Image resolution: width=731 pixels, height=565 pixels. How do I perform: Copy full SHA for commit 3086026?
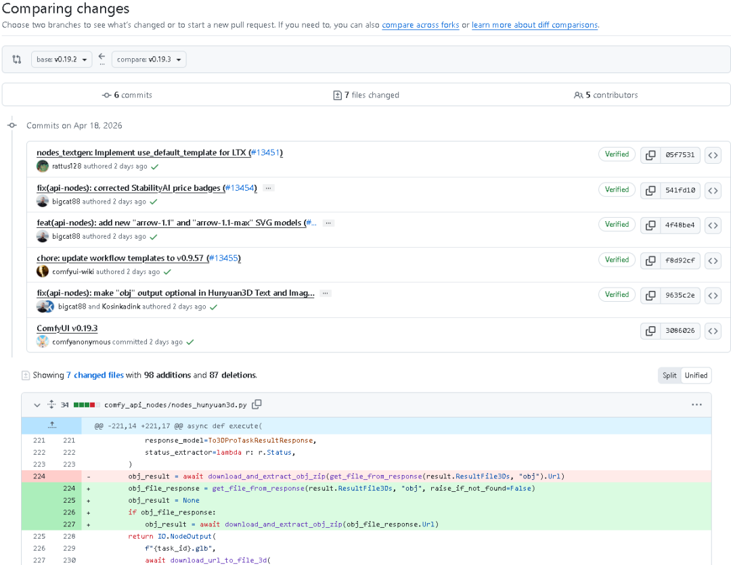tap(650, 331)
